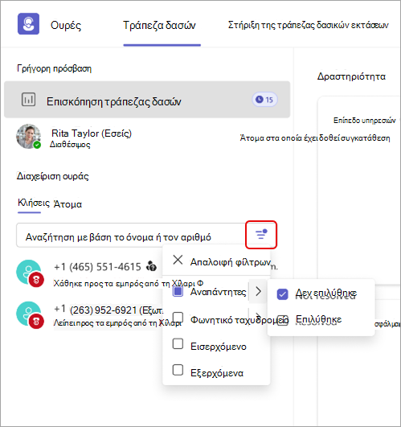
Task: Click the X icon for Απαλοιφή φίλτρων
Action: click(x=178, y=260)
